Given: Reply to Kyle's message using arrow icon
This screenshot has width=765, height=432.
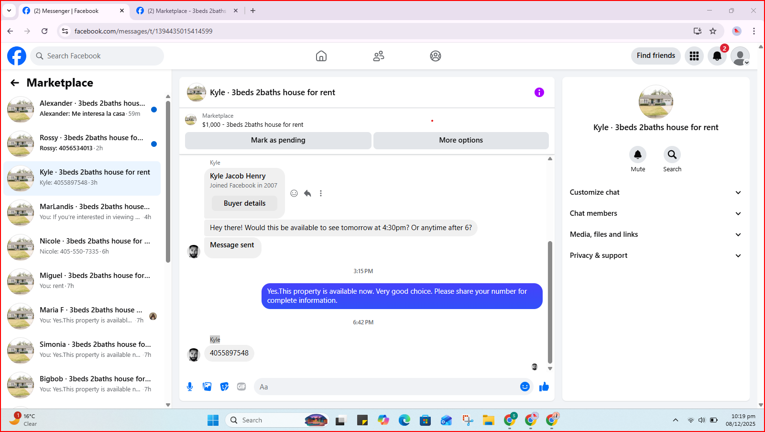Looking at the screenshot, I should [307, 193].
